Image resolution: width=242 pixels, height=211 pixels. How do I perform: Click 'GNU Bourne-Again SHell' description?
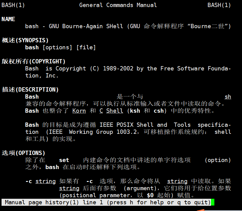86,26
